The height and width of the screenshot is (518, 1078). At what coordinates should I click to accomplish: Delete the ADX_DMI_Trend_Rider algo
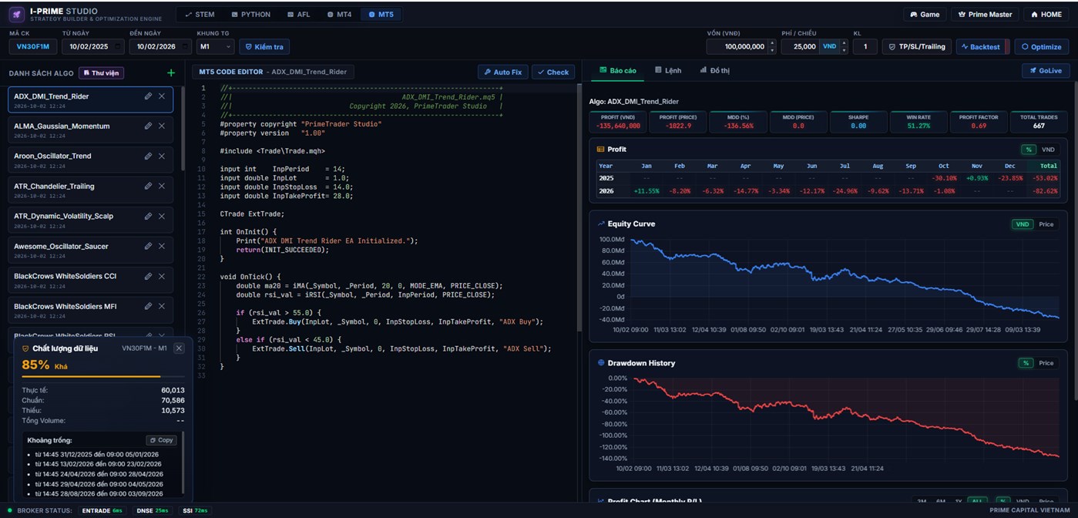click(x=162, y=96)
